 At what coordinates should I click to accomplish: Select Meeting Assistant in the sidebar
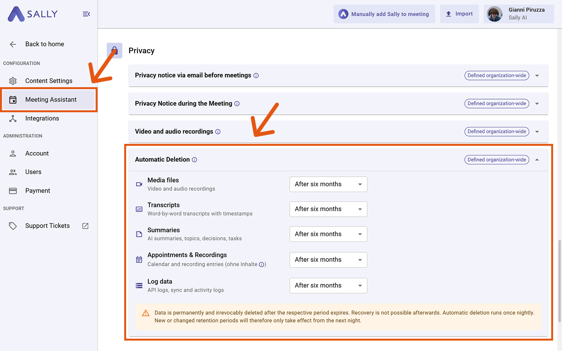(51, 100)
